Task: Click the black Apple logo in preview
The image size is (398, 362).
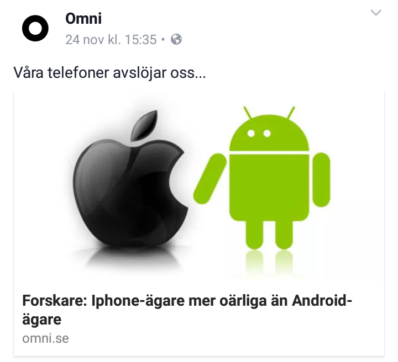Action: 130,177
